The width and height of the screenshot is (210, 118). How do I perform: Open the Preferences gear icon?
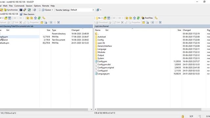pos(35,10)
